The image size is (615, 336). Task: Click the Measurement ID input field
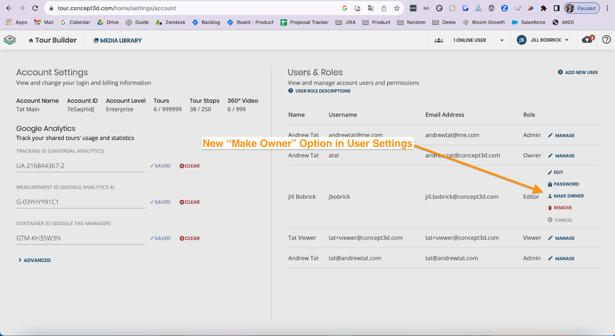tap(80, 202)
